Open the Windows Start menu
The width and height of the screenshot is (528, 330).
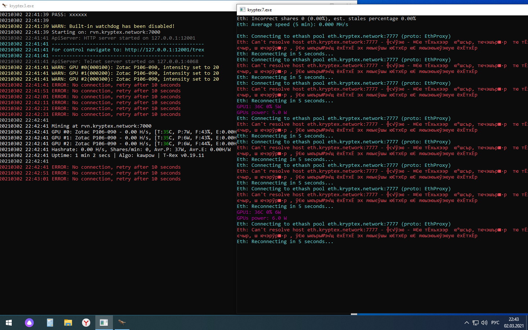tap(9, 323)
